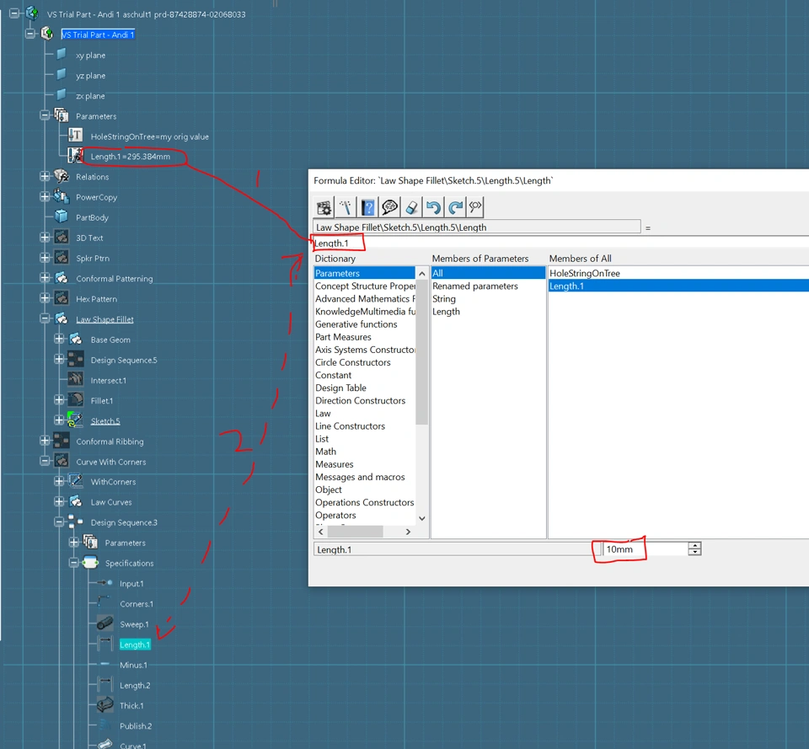Viewport: 809px width, 749px height.
Task: Expand the Relations node
Action: [x=45, y=176]
